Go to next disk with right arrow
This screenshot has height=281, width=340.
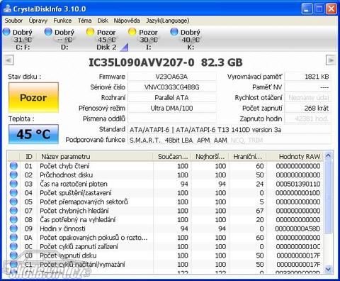(331, 60)
